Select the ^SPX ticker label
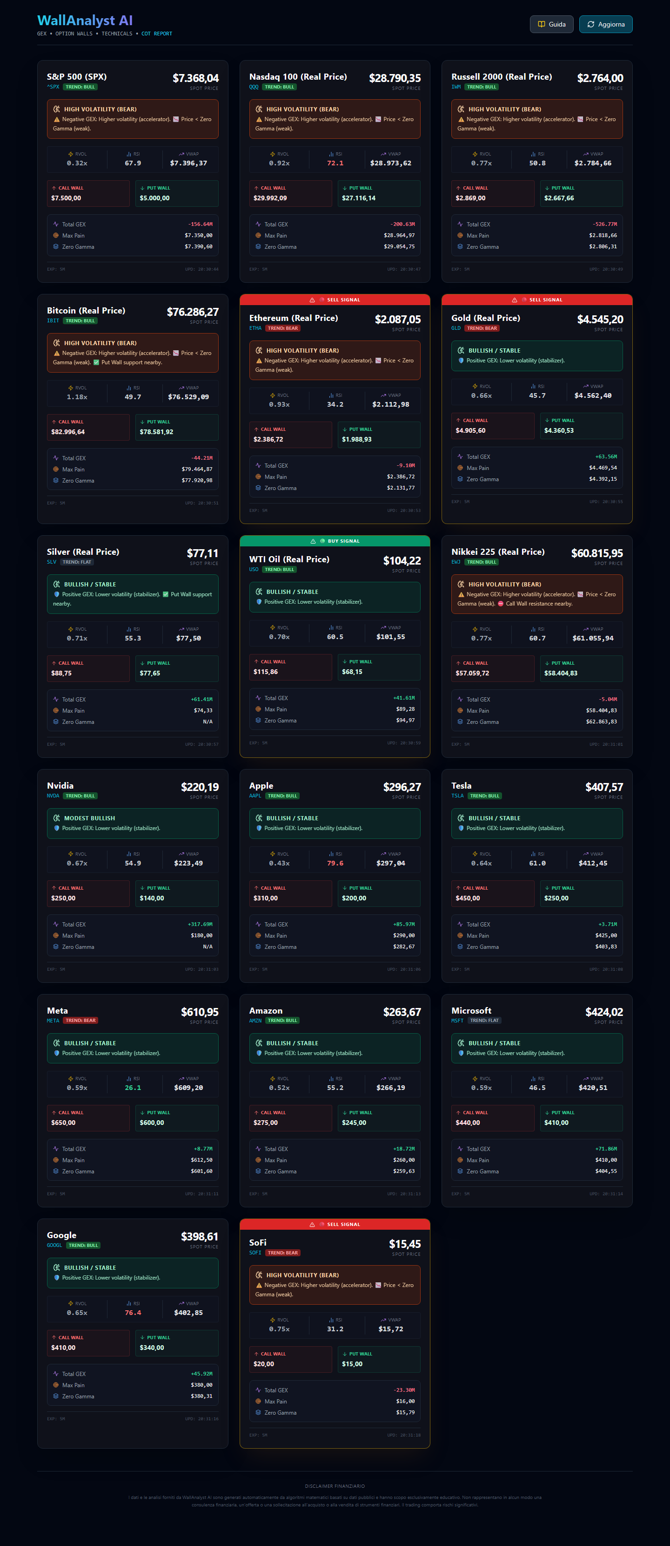The image size is (670, 1546). [x=54, y=87]
